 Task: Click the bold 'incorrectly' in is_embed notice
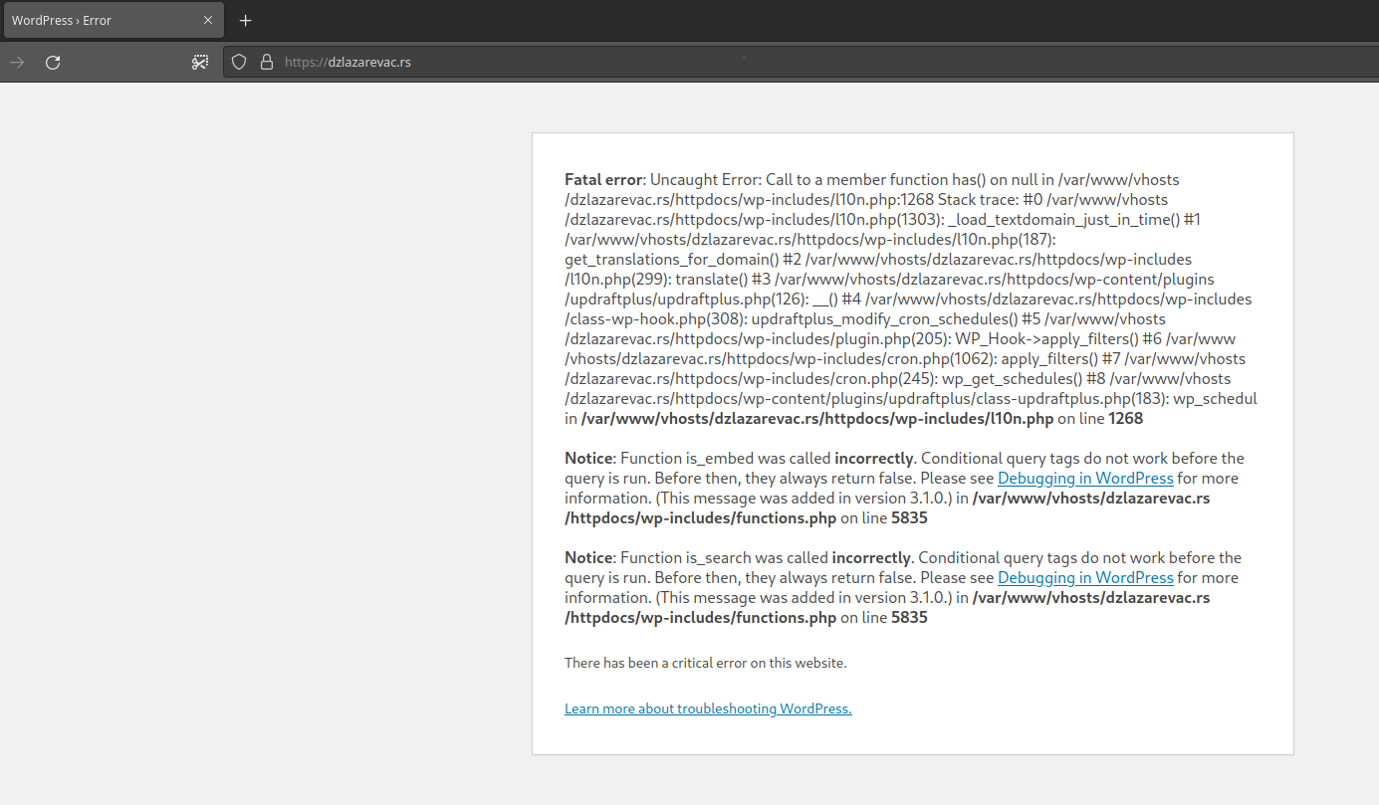pyautogui.click(x=874, y=459)
